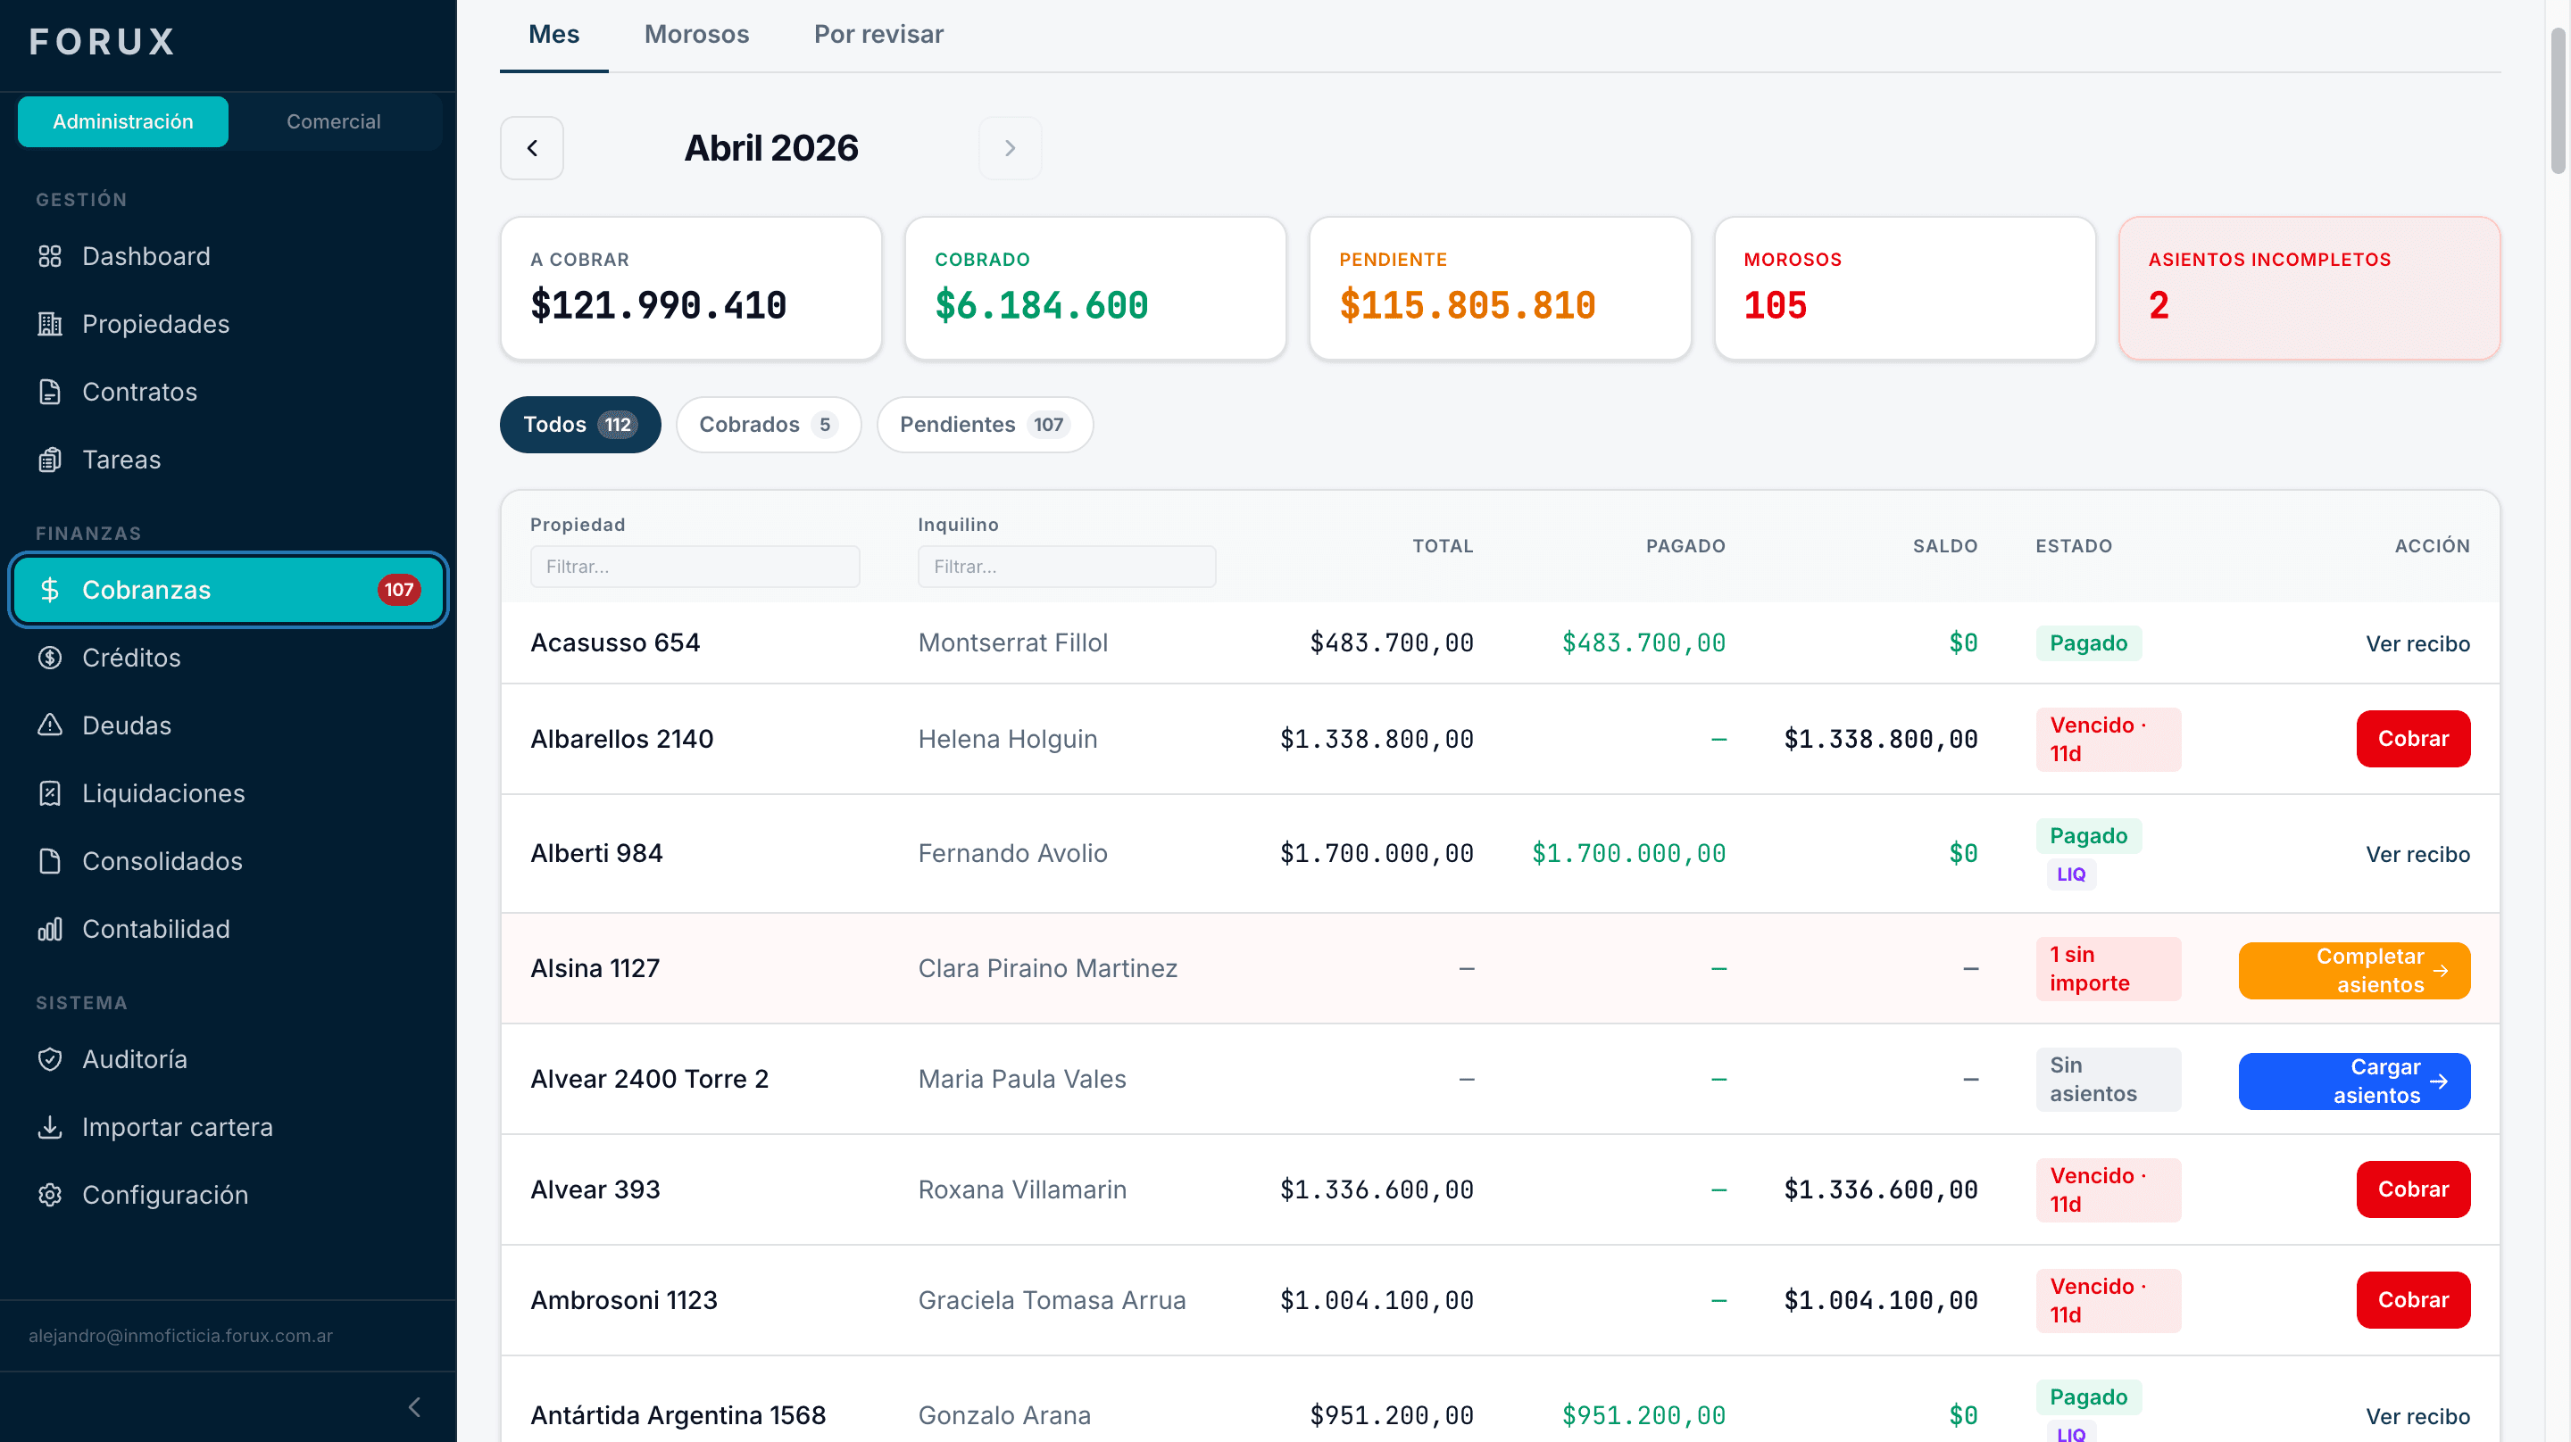
Task: Click Cobrar for Albarellos 2140
Action: (2413, 740)
